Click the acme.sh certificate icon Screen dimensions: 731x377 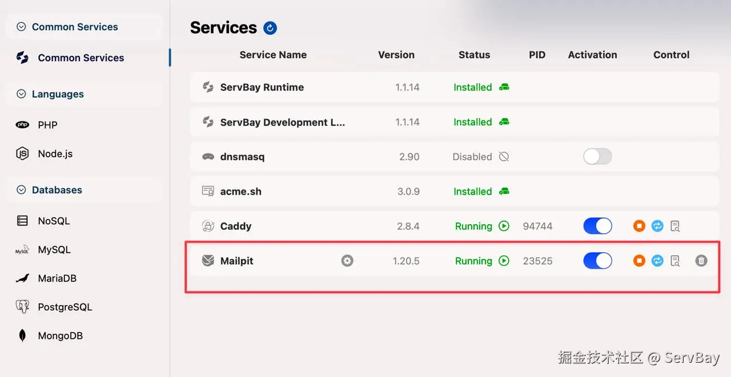click(x=208, y=192)
